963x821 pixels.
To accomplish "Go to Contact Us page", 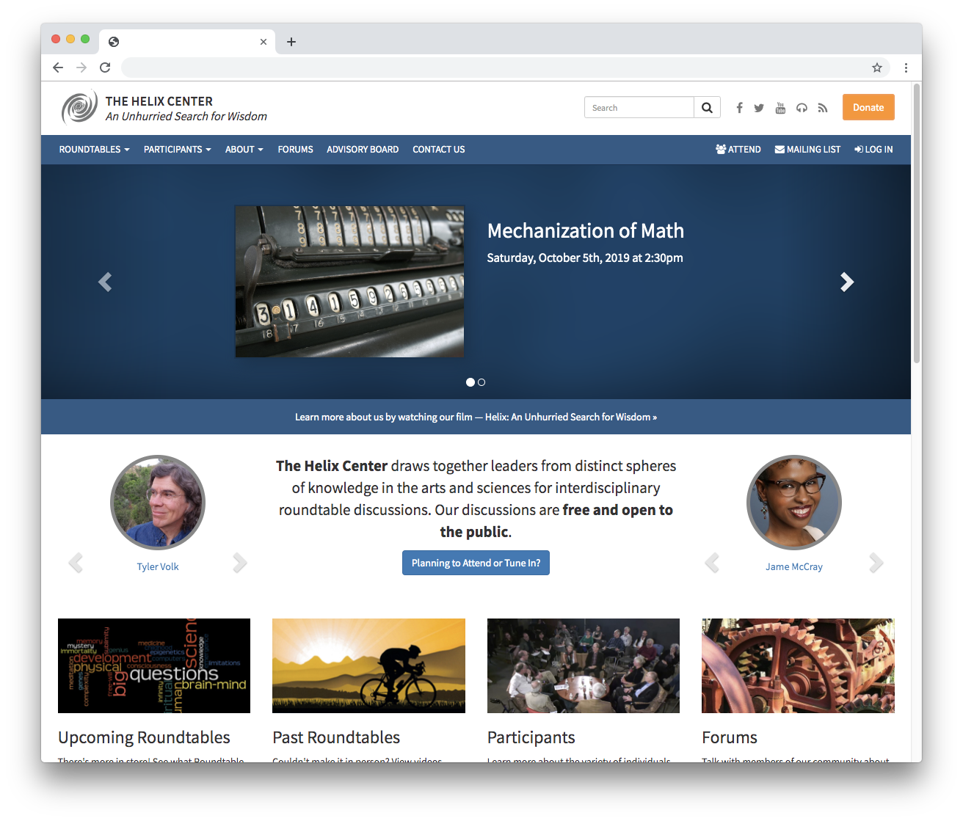I will tap(438, 150).
